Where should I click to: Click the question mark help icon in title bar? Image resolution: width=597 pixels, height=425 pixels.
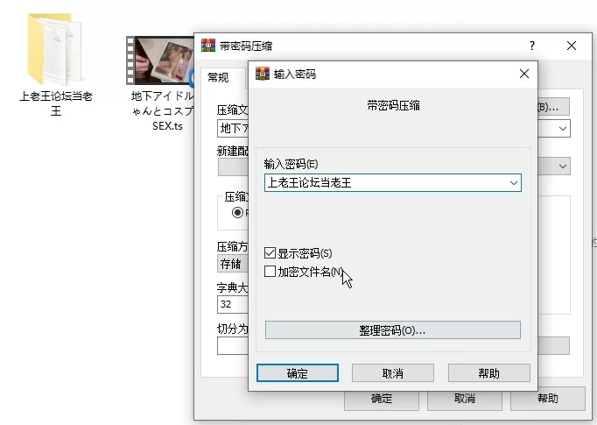[531, 46]
